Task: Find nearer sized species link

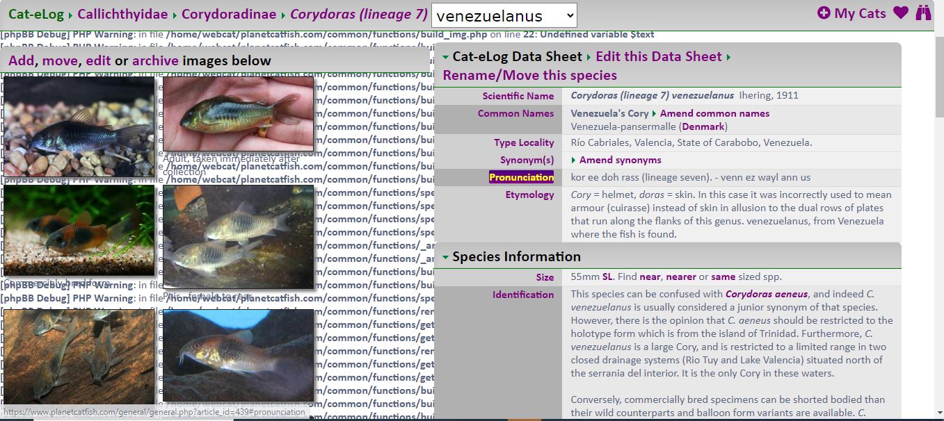Action: click(681, 277)
